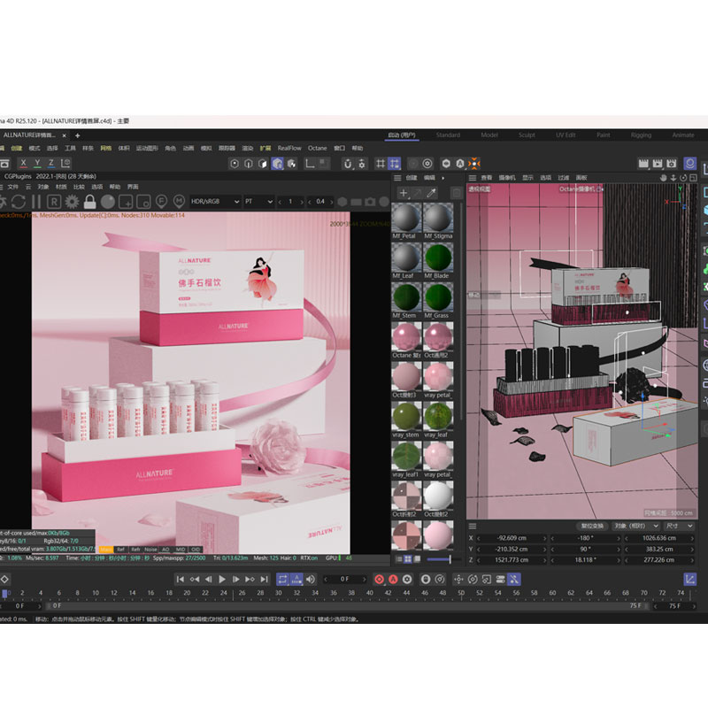Create a new material with plus icon
Screen dimensions: 708x708
click(404, 193)
